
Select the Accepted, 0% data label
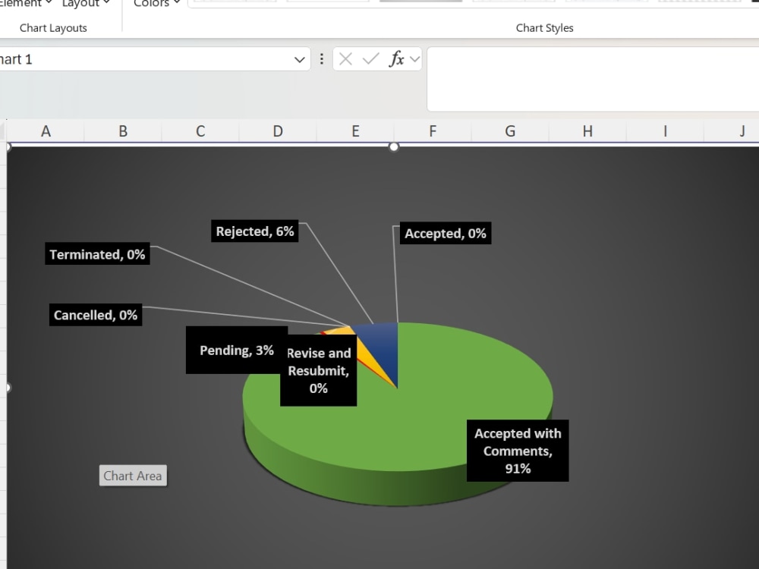(446, 233)
